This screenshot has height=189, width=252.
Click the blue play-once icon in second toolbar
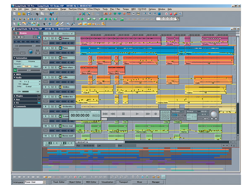pyautogui.click(x=14, y=19)
